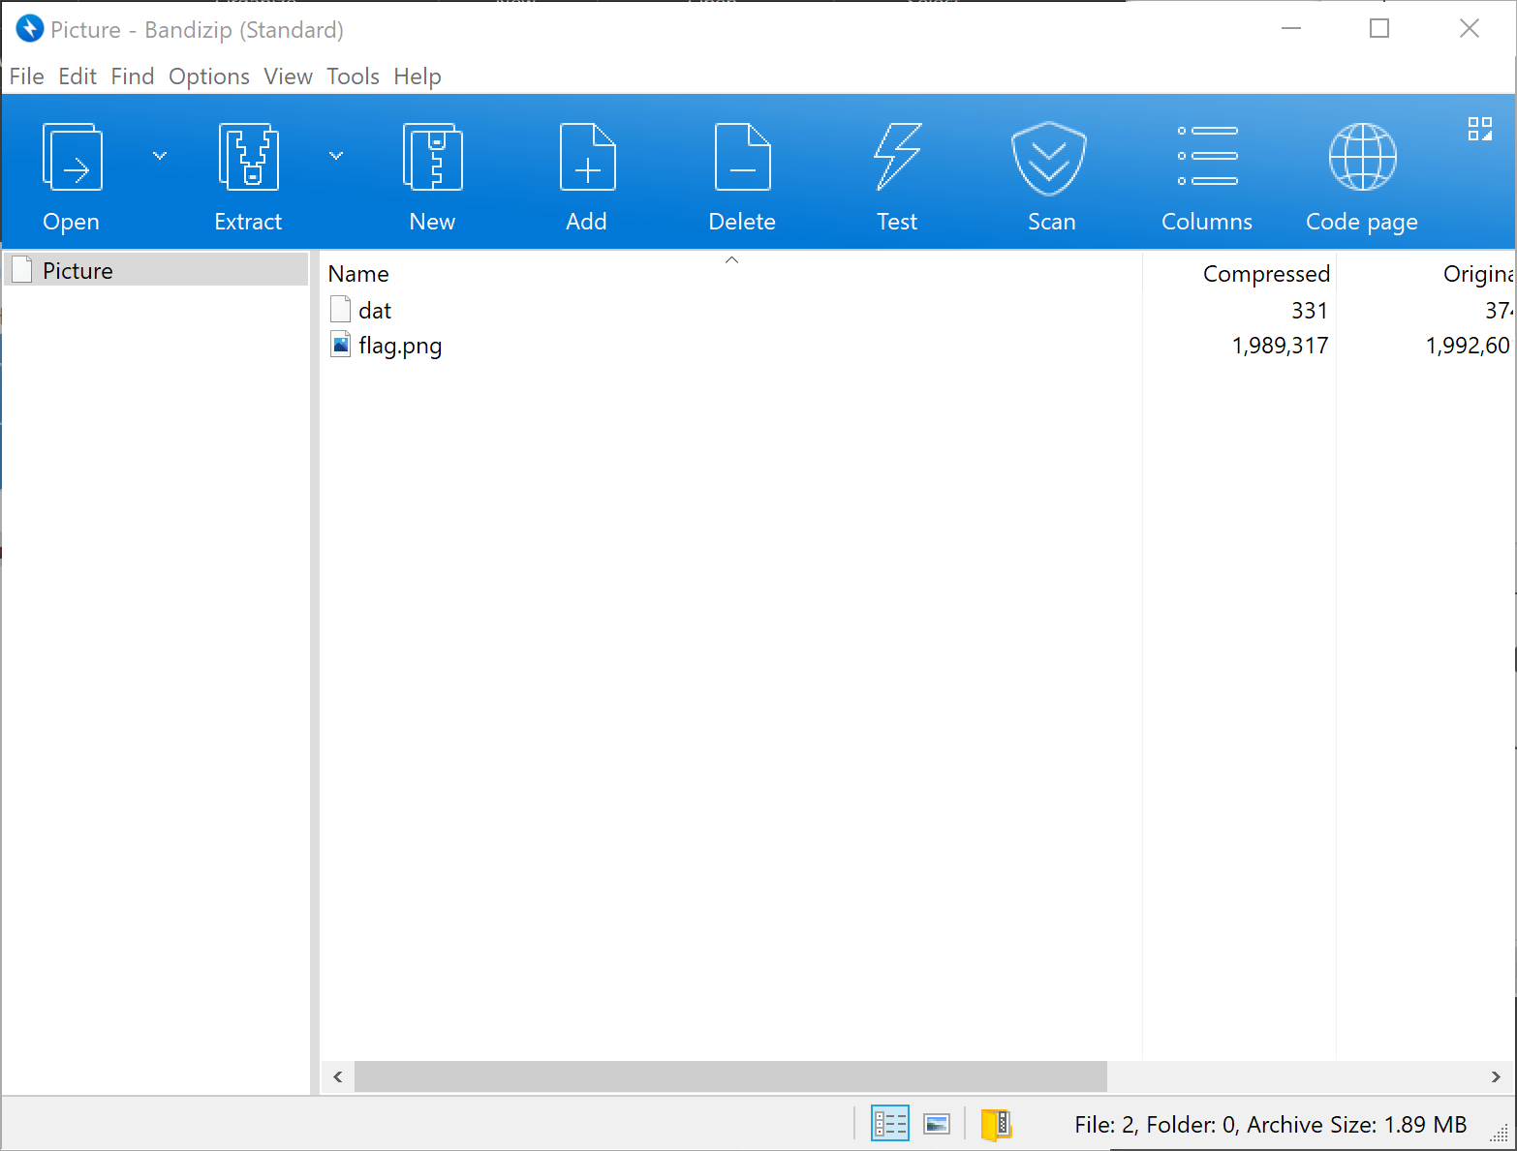Image resolution: width=1517 pixels, height=1151 pixels.
Task: Click the Add files toolbar icon
Action: [x=587, y=158]
